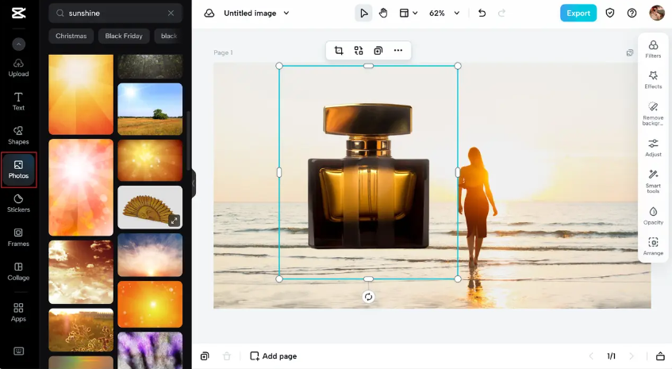Collapse the sidebar with the up chevron

tap(18, 44)
